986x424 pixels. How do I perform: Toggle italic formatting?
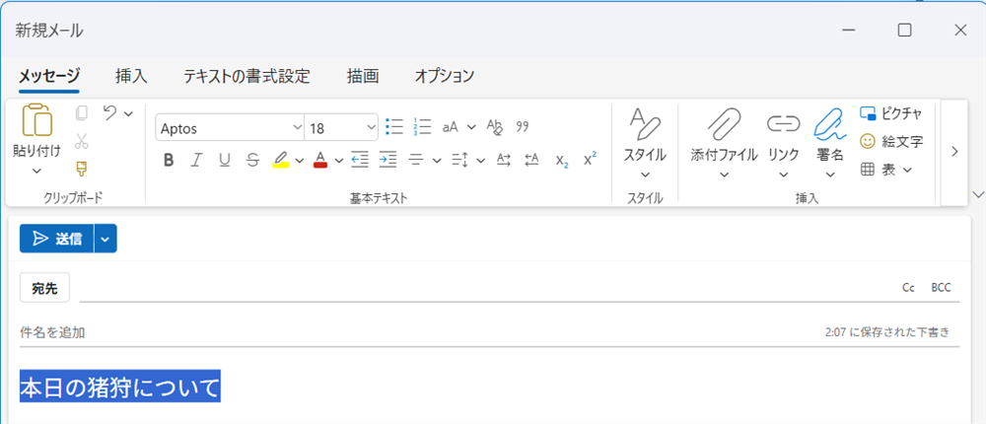point(196,161)
